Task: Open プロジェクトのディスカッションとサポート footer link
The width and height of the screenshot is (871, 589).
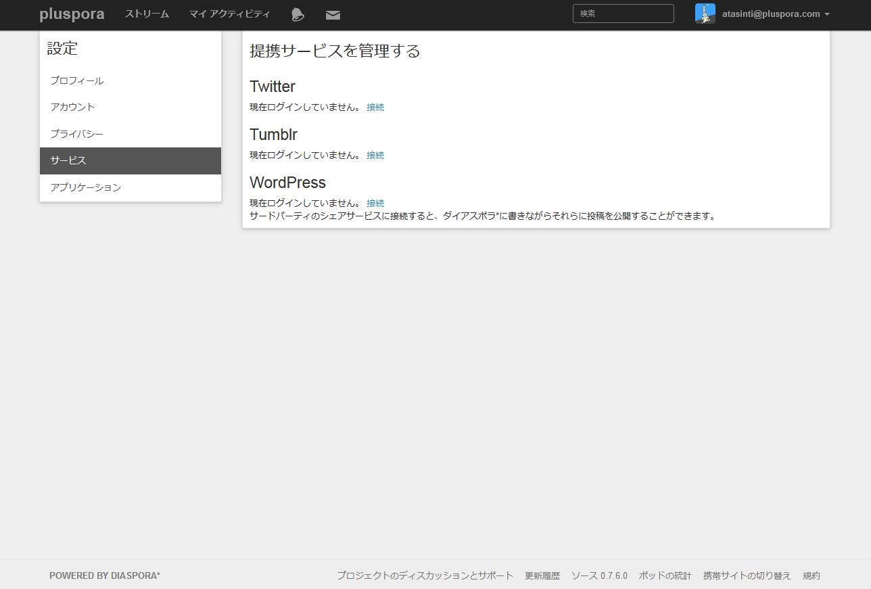Action: click(425, 576)
